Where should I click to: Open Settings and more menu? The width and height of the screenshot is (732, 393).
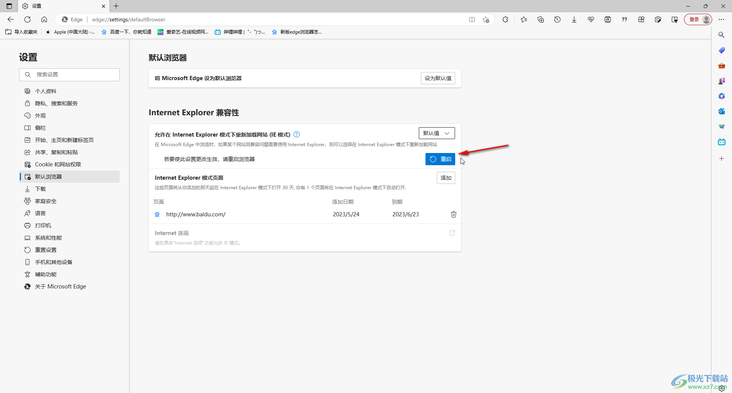[x=721, y=19]
